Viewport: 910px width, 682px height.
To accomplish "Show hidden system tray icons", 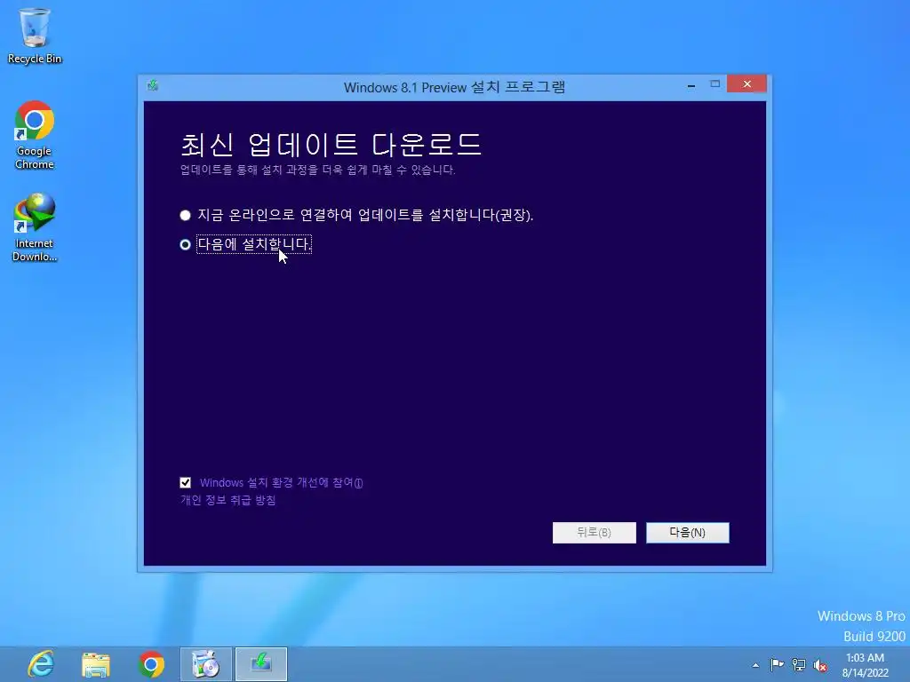I will click(755, 665).
